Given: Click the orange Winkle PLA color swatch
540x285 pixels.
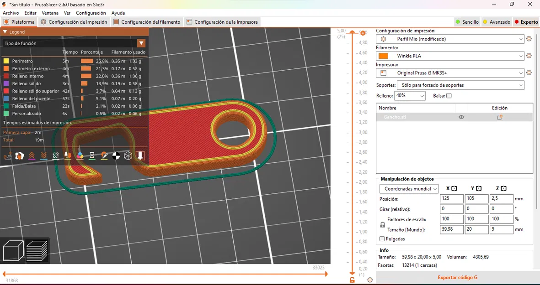Looking at the screenshot, I should (383, 56).
